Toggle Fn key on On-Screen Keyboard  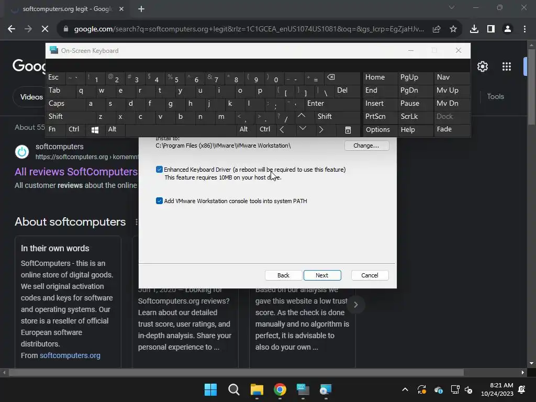[x=55, y=130]
